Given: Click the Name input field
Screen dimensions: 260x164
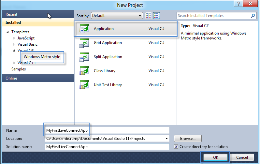Looking at the screenshot, I should [107, 130].
